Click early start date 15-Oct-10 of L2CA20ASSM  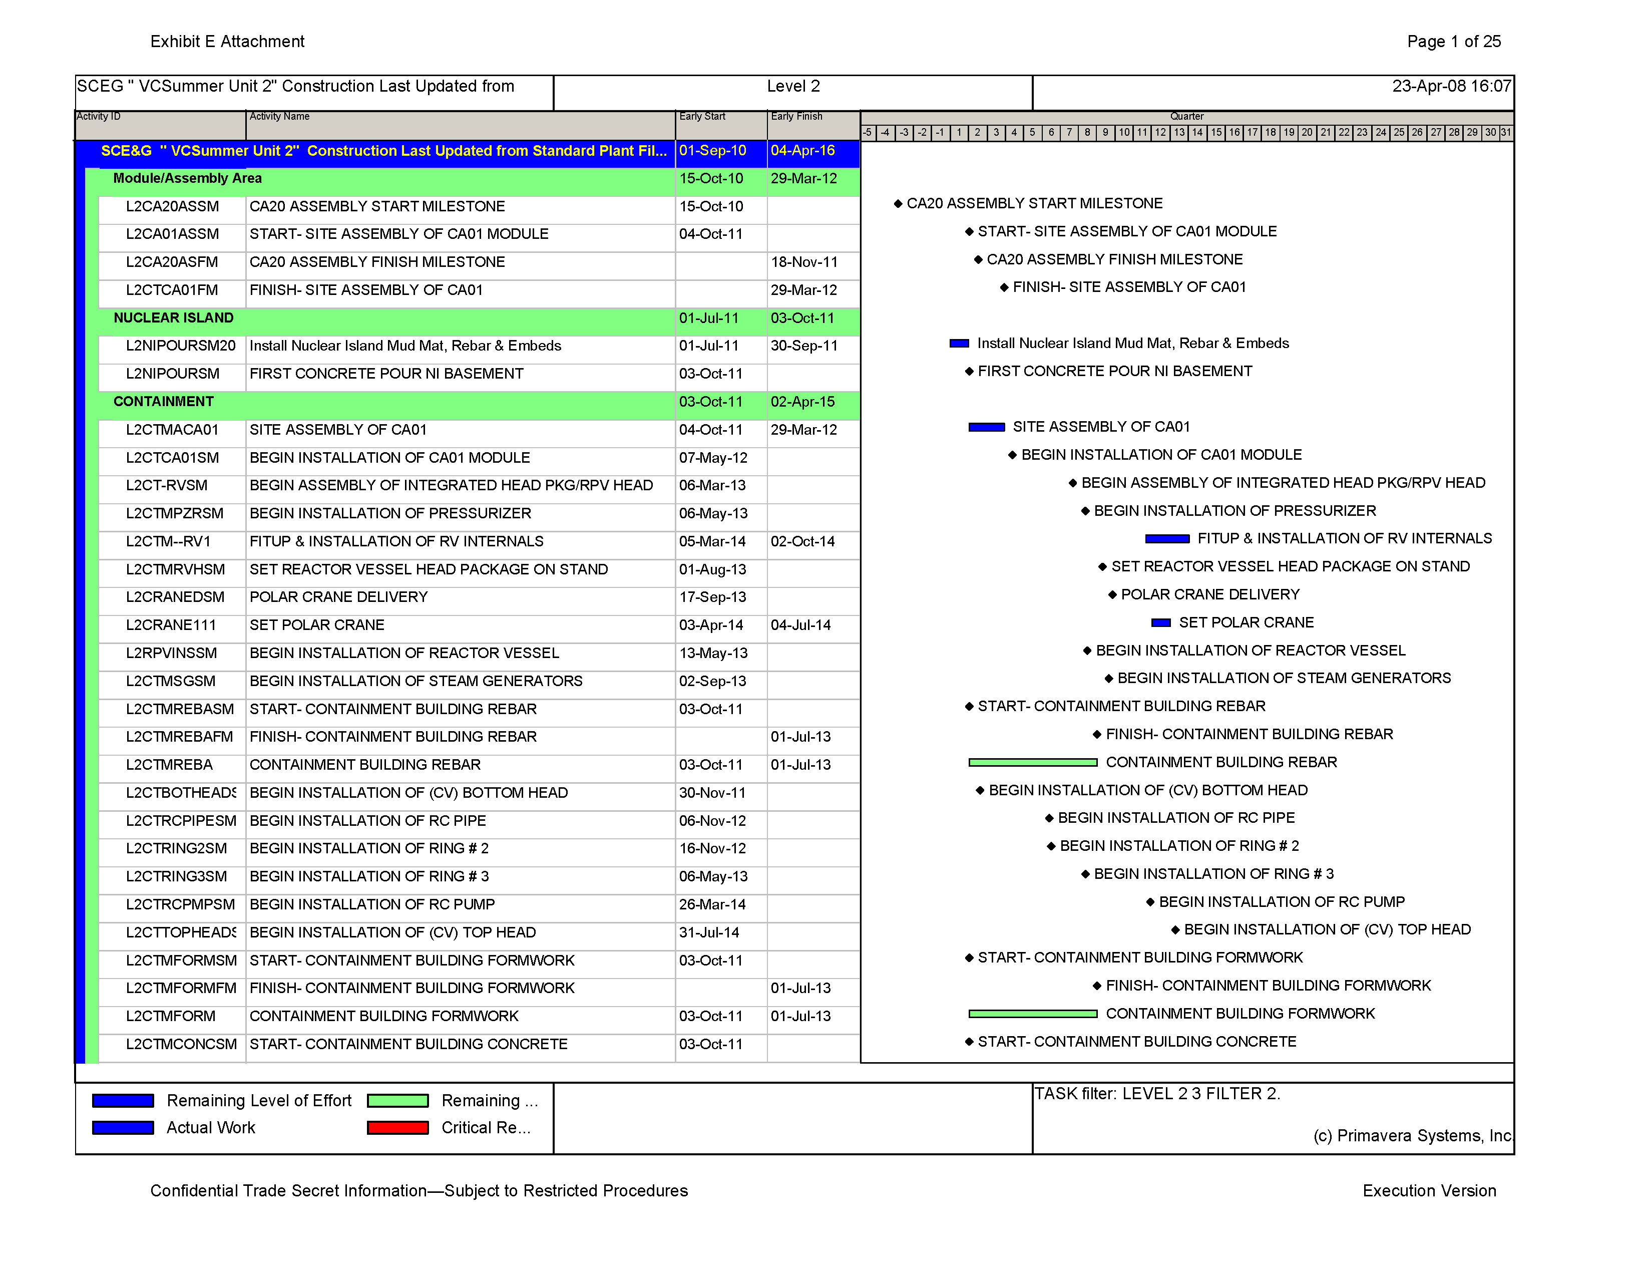tap(711, 206)
